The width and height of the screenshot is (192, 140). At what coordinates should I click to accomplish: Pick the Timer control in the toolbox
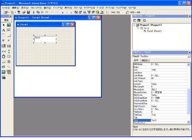click(3, 56)
